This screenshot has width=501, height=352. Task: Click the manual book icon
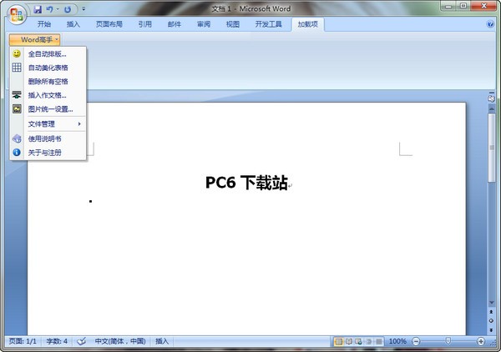click(x=17, y=138)
